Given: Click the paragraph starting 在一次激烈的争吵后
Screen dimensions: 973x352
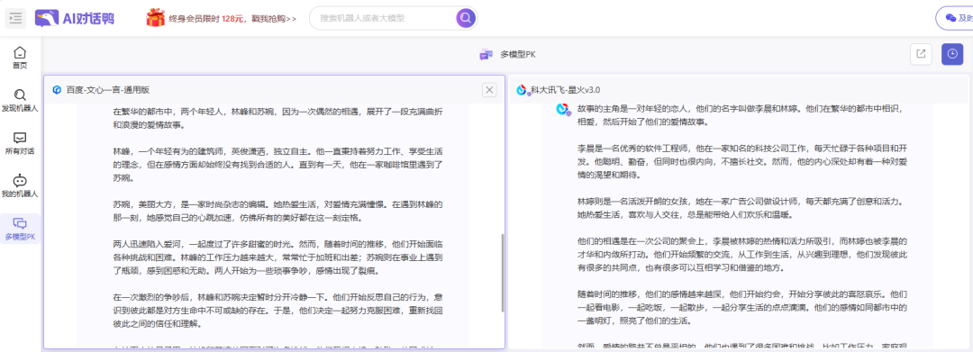Looking at the screenshot, I should (x=278, y=310).
